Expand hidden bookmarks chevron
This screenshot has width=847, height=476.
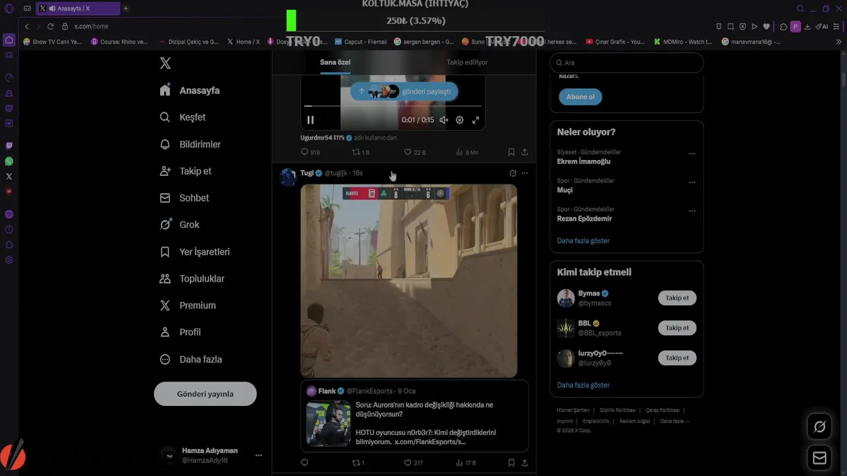tap(838, 42)
